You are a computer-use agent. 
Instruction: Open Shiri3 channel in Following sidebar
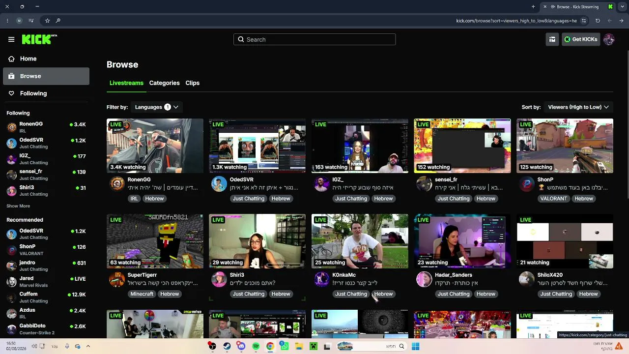pyautogui.click(x=46, y=190)
